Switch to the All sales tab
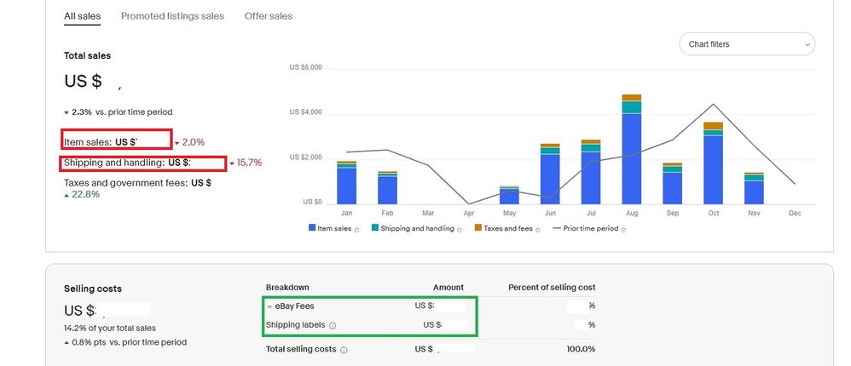Screen dimensions: 851x366 click(x=82, y=16)
